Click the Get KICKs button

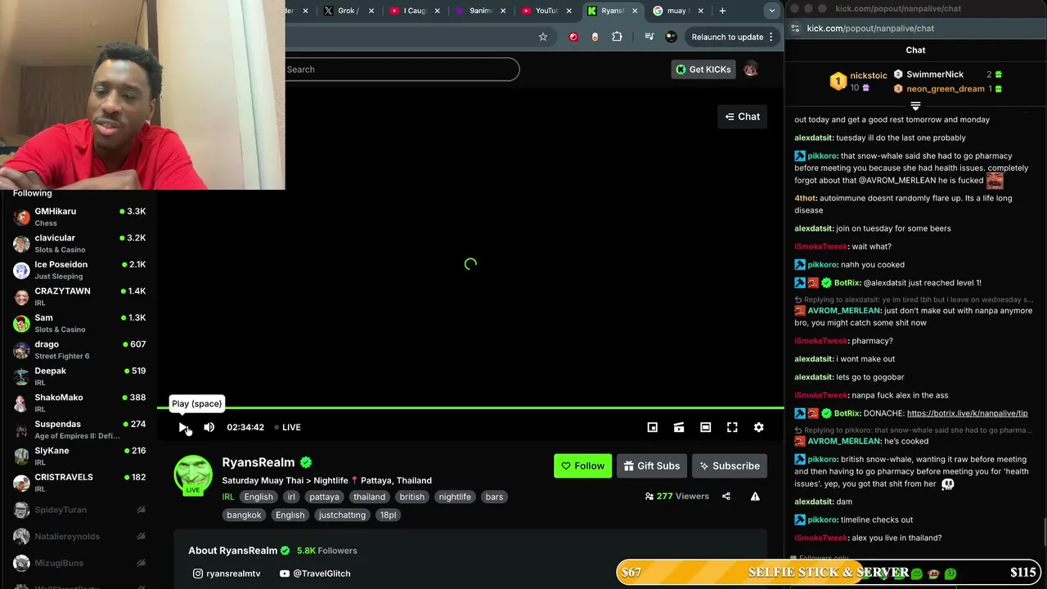coord(703,70)
